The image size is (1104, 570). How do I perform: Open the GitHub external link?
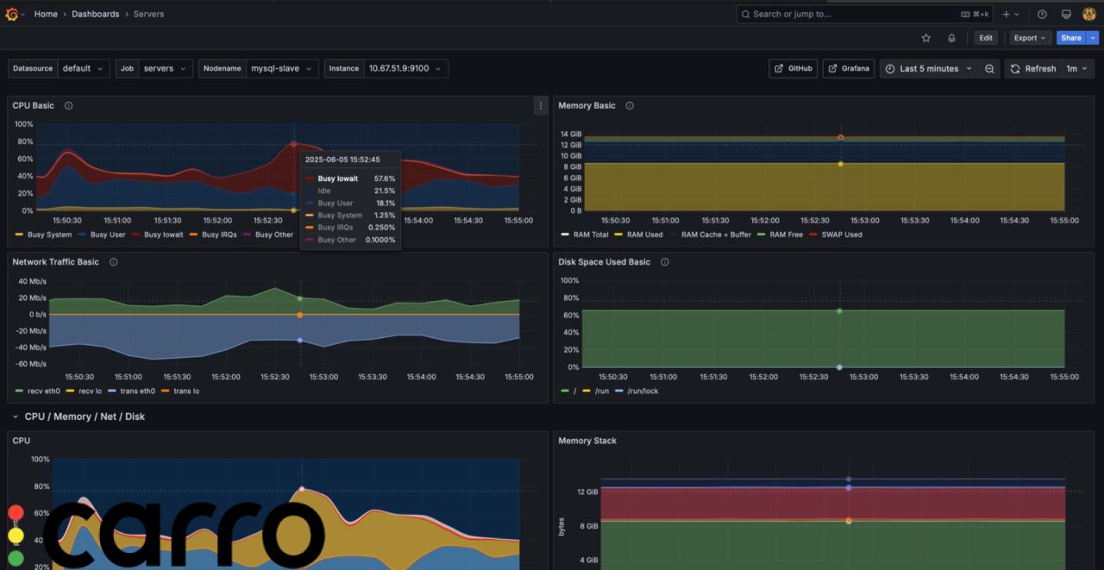point(793,69)
